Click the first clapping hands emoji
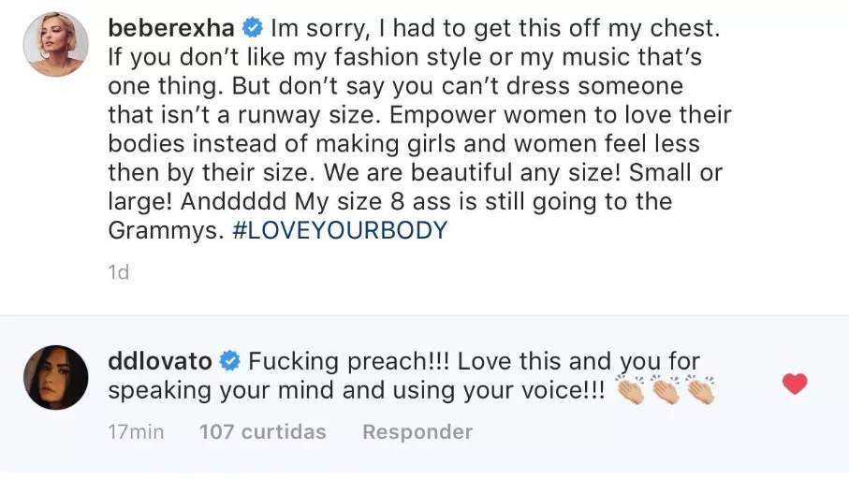This screenshot has width=849, height=479. pyautogui.click(x=631, y=390)
